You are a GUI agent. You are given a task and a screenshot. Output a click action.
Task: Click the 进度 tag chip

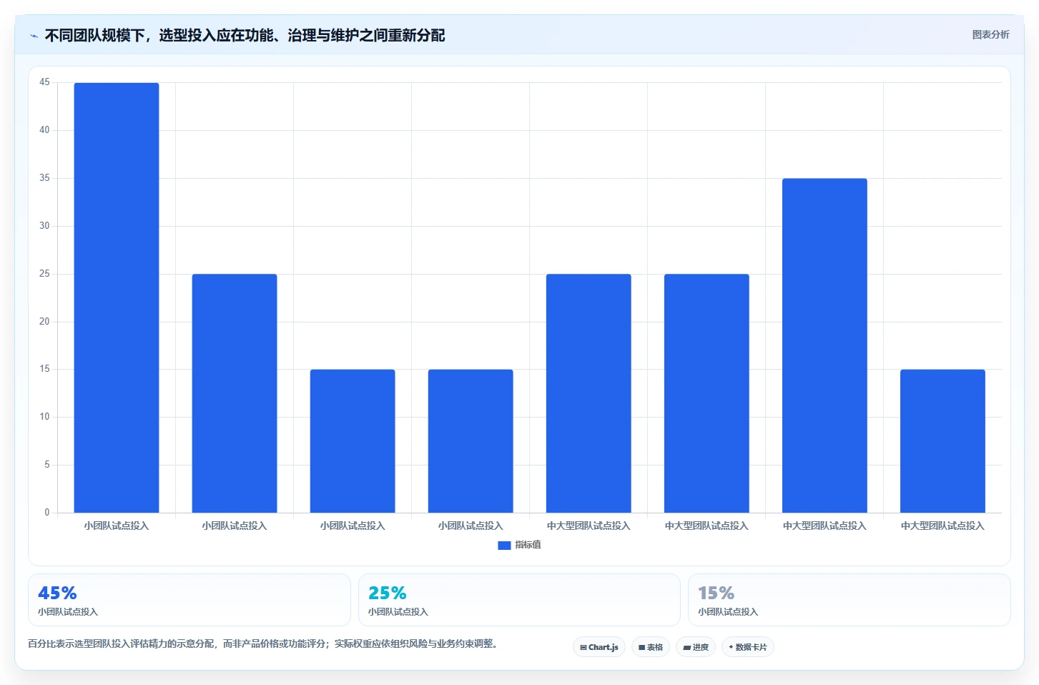pyautogui.click(x=696, y=647)
